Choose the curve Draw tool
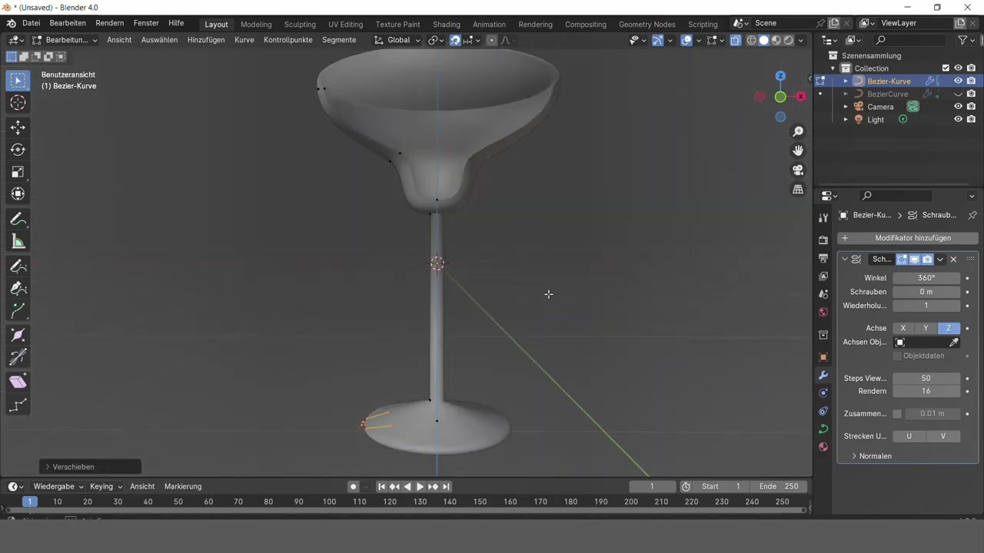Image resolution: width=984 pixels, height=553 pixels. pos(18,267)
